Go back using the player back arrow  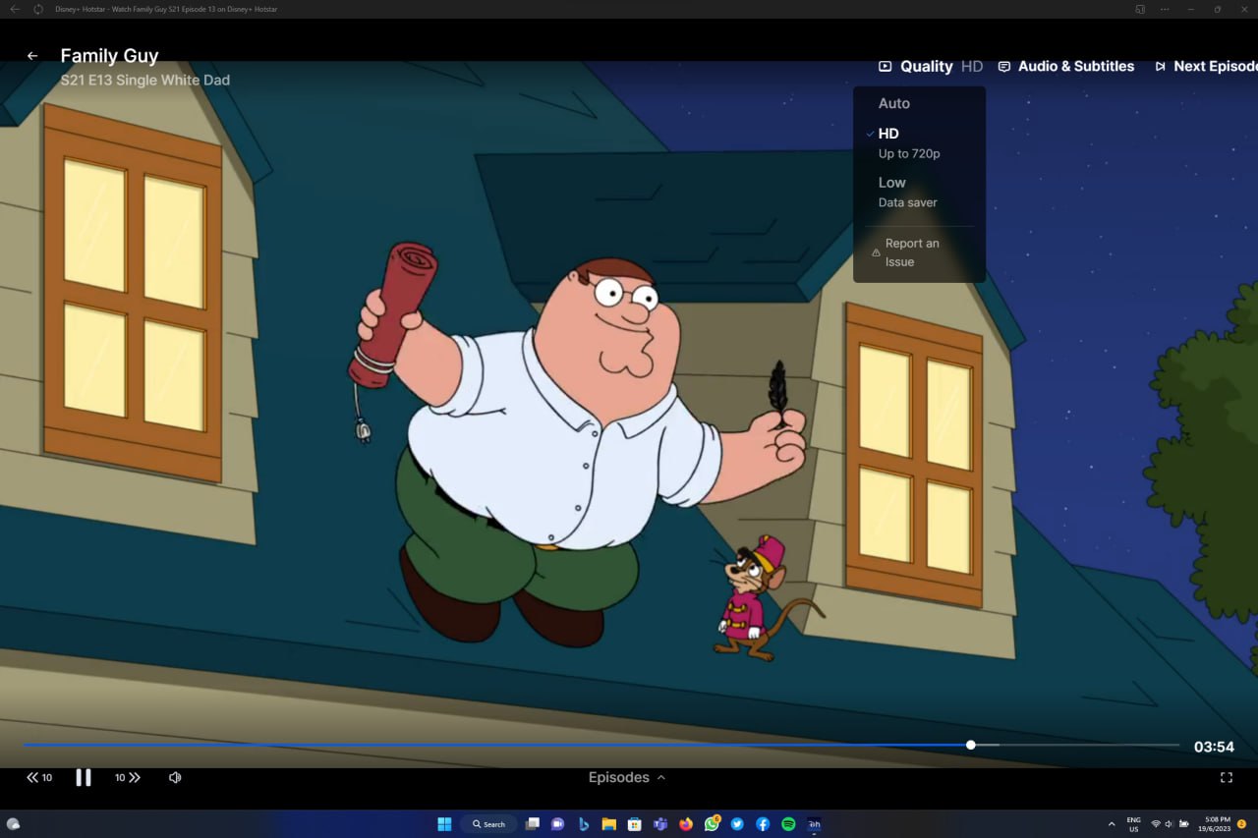pos(32,56)
